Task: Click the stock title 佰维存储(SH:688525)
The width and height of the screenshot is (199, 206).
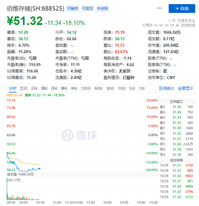Action: [x=35, y=8]
